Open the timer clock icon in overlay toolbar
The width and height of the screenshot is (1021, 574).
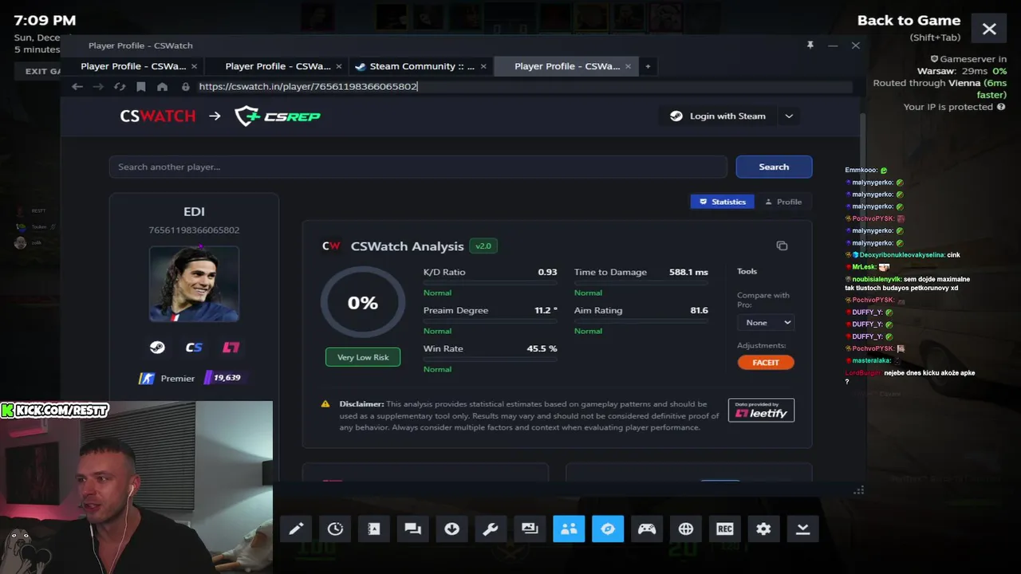click(335, 529)
